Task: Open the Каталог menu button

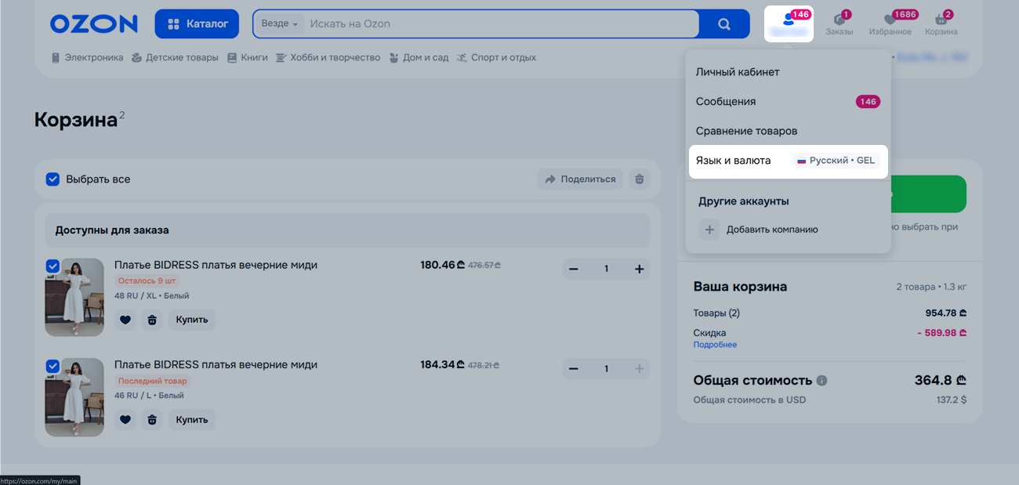Action: click(x=197, y=24)
